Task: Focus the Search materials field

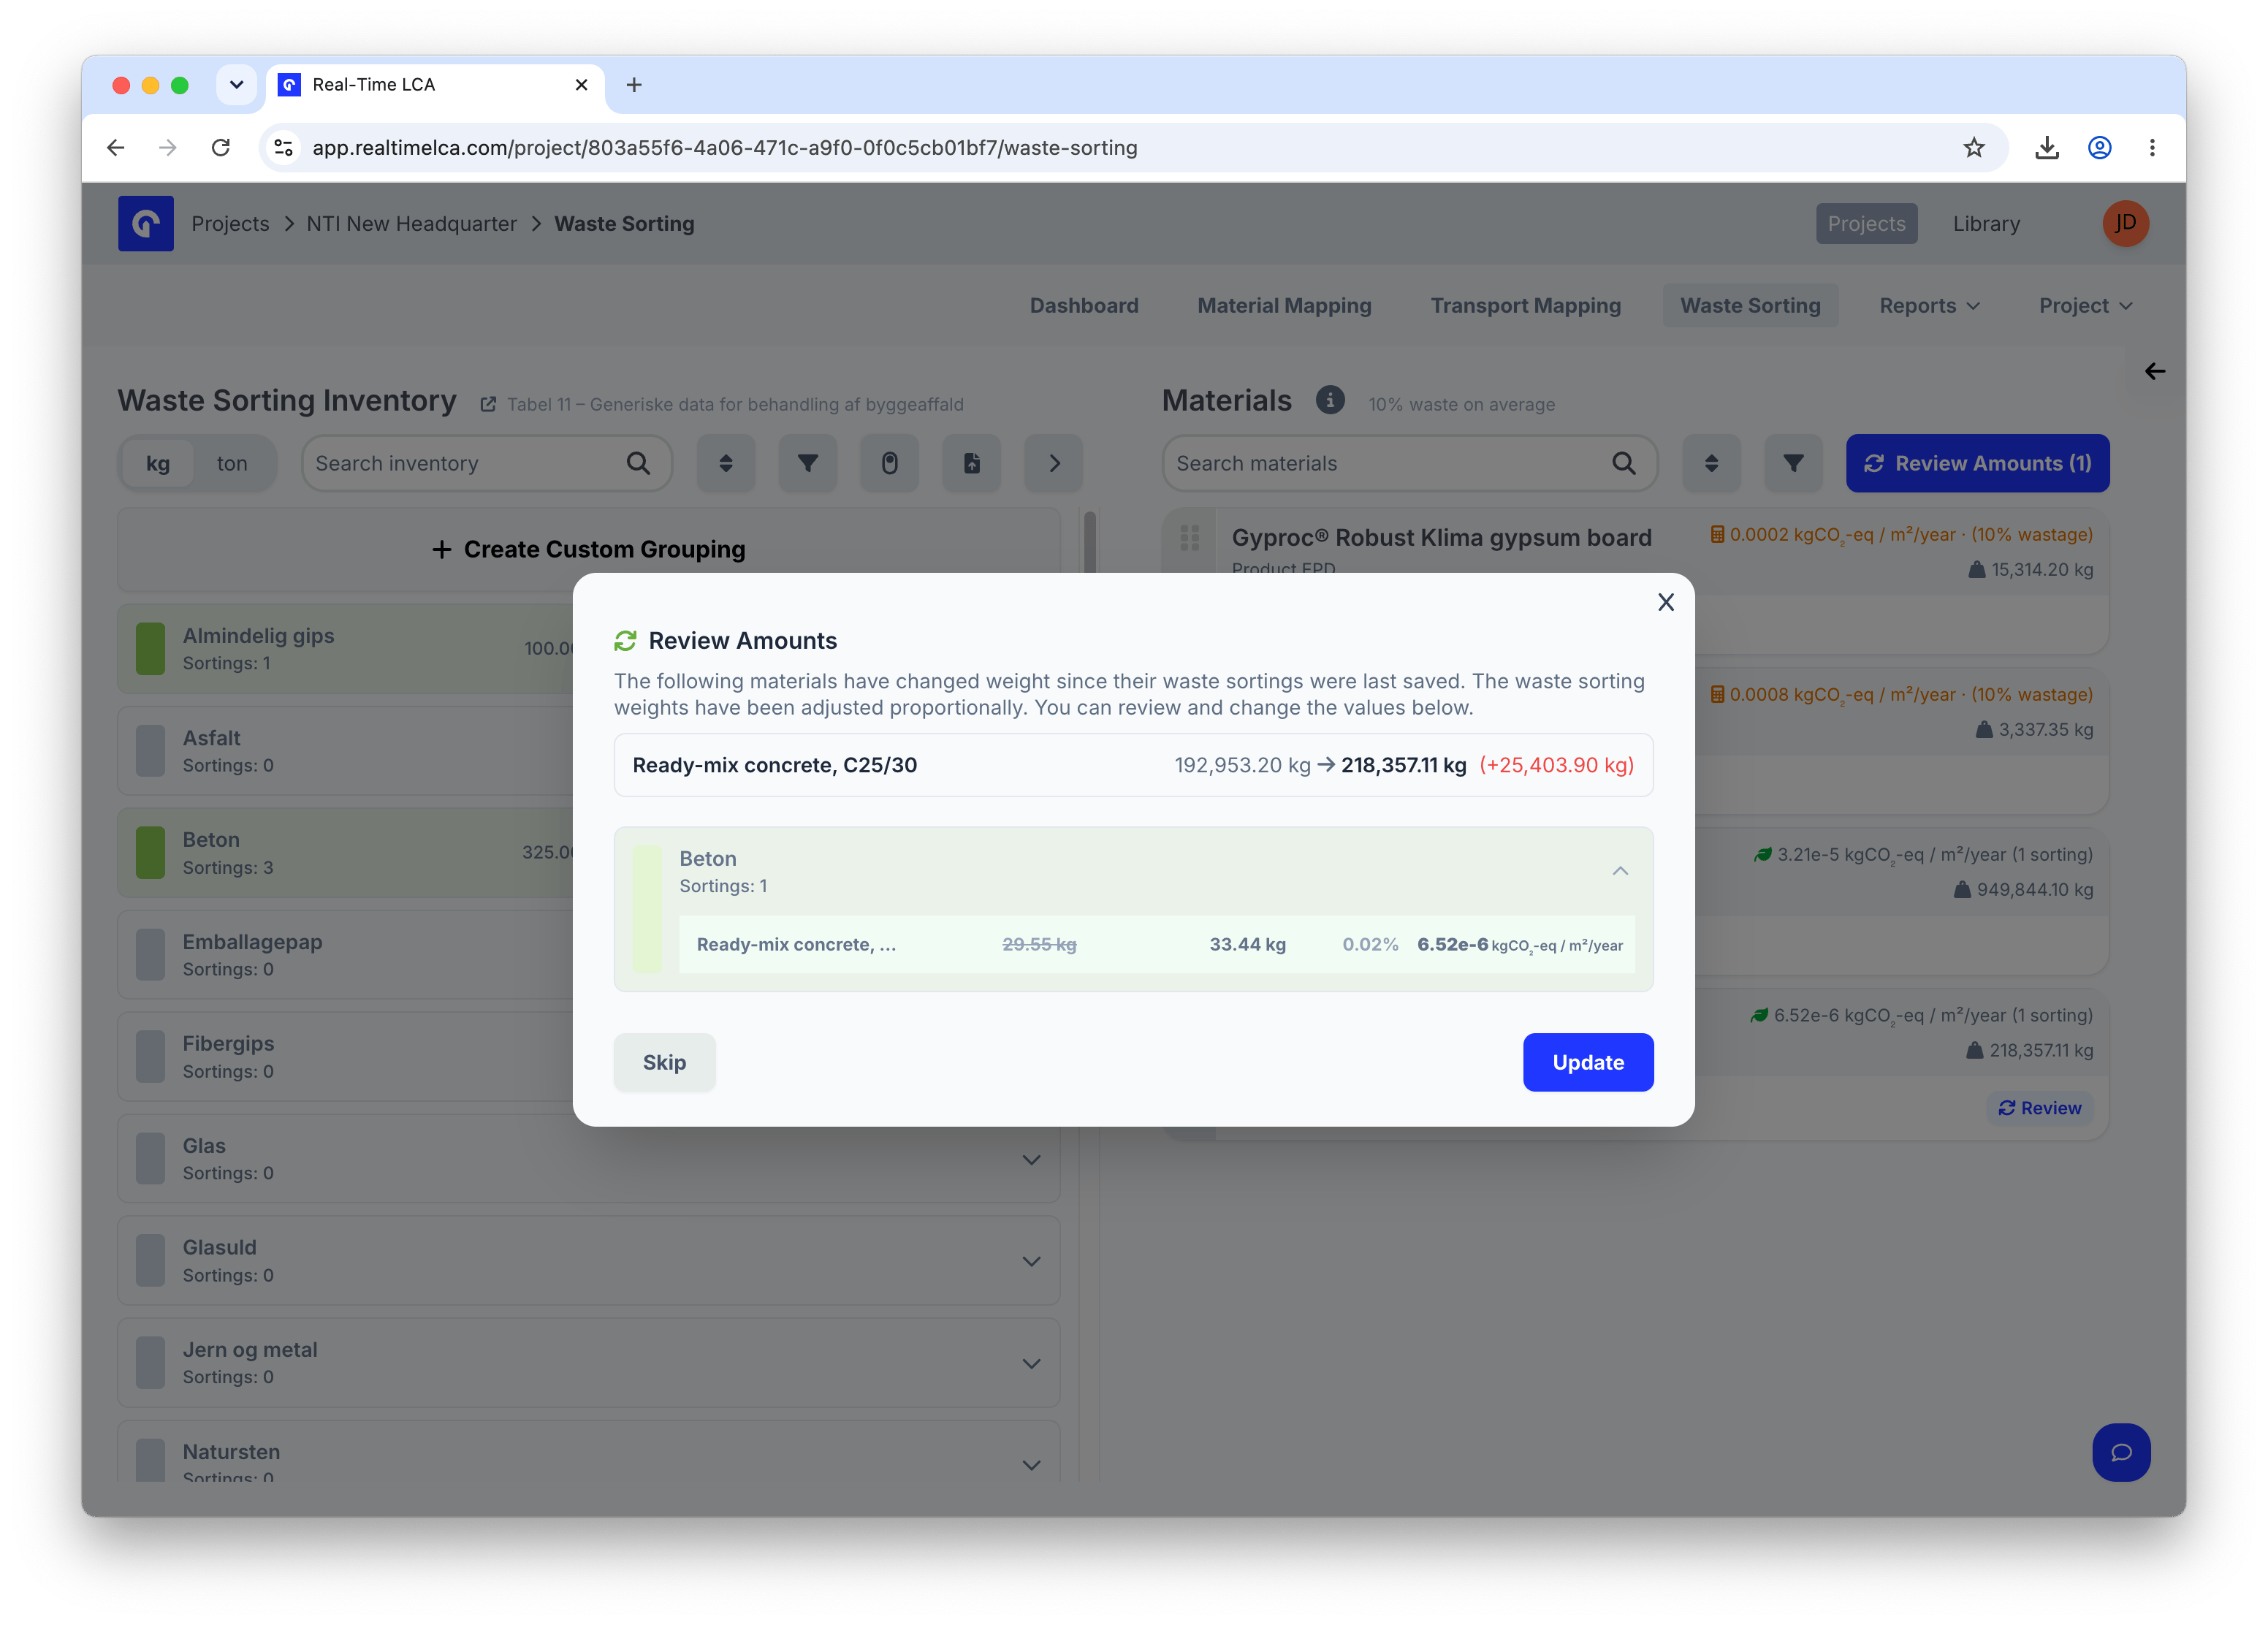Action: (x=1409, y=463)
